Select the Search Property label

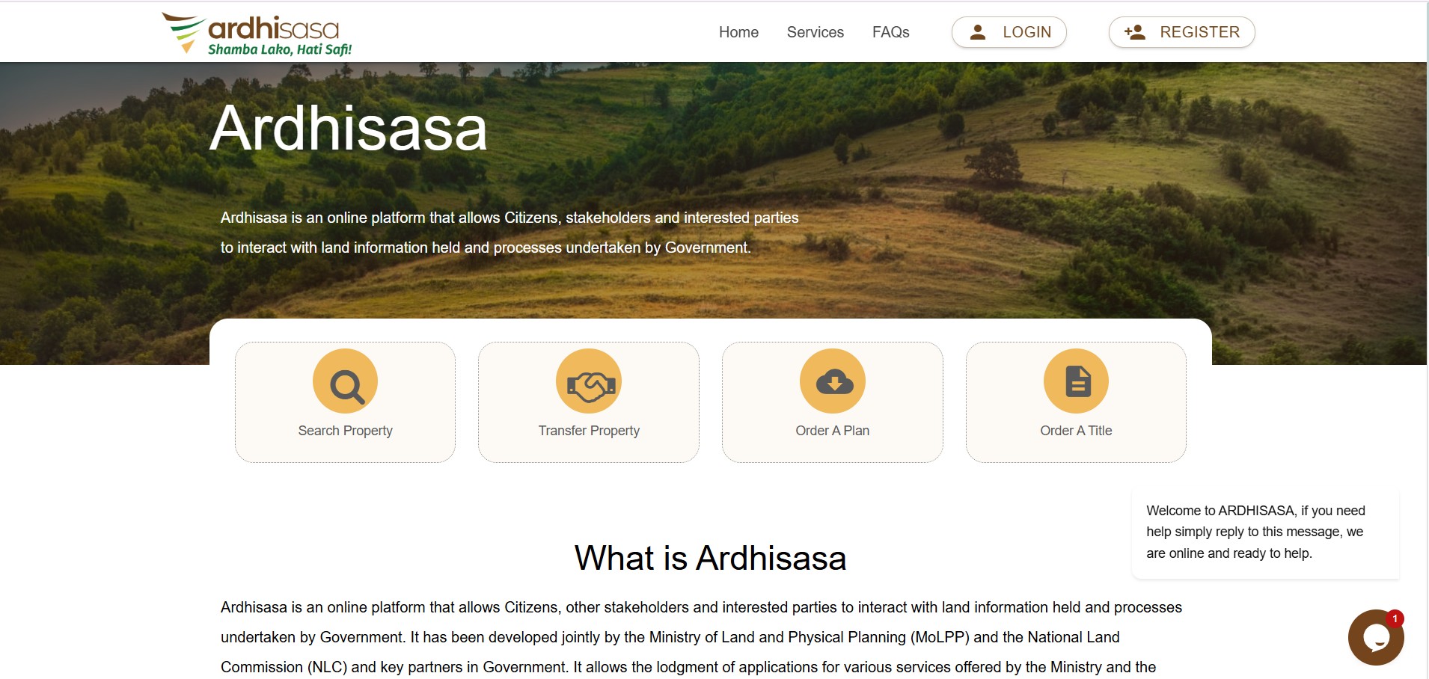click(x=346, y=431)
